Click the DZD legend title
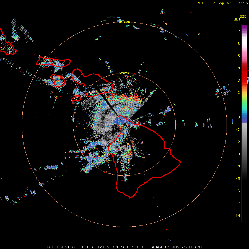This screenshot has width=249, height=249. pyautogui.click(x=243, y=17)
